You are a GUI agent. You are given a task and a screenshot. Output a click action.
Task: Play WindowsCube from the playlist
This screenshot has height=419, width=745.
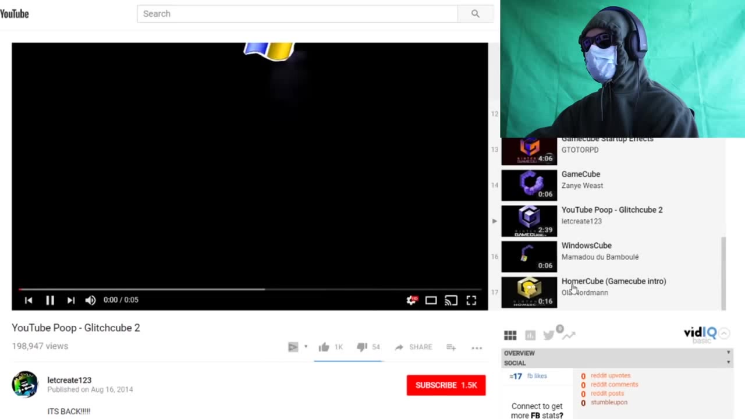point(586,246)
